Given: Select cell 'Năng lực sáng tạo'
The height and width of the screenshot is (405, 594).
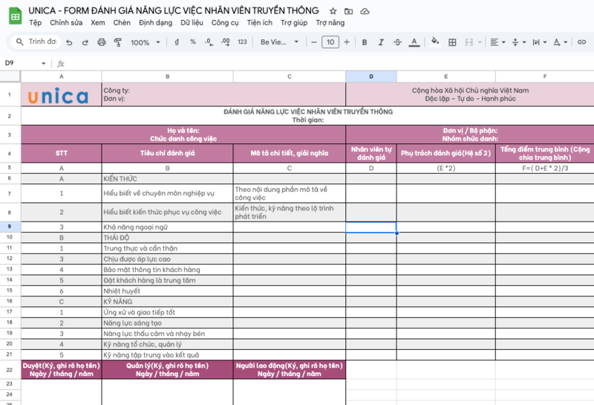Looking at the screenshot, I should click(x=168, y=323).
